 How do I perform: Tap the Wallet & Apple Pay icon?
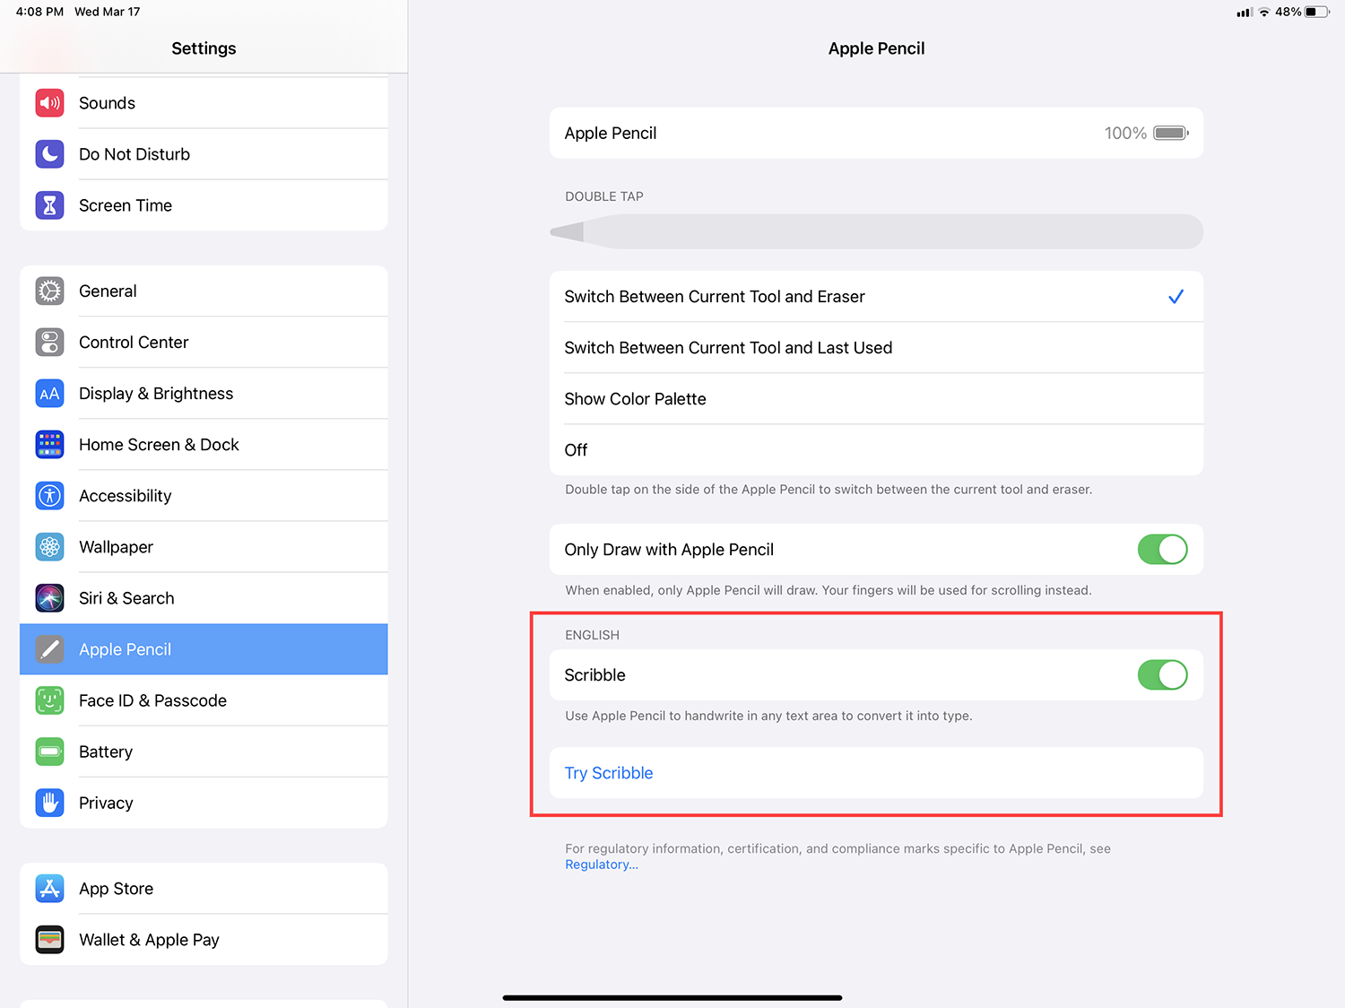coord(50,940)
